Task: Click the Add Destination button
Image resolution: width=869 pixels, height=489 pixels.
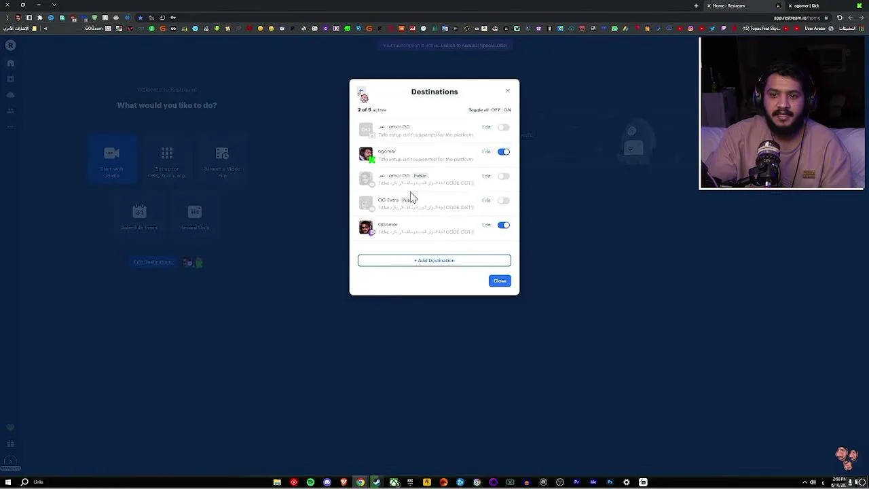Action: pyautogui.click(x=434, y=261)
